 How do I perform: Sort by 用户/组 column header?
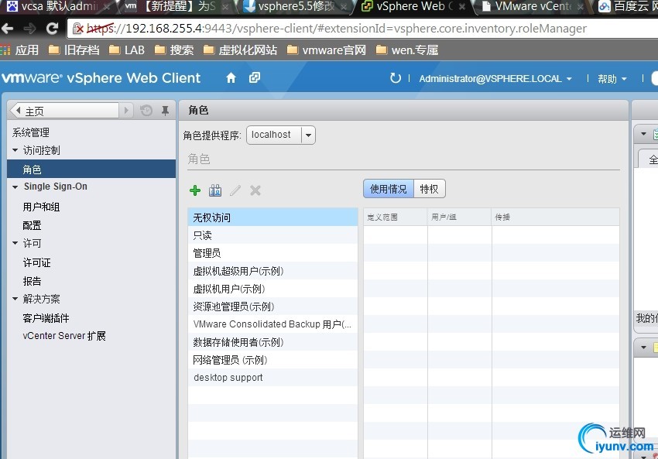[x=460, y=217]
